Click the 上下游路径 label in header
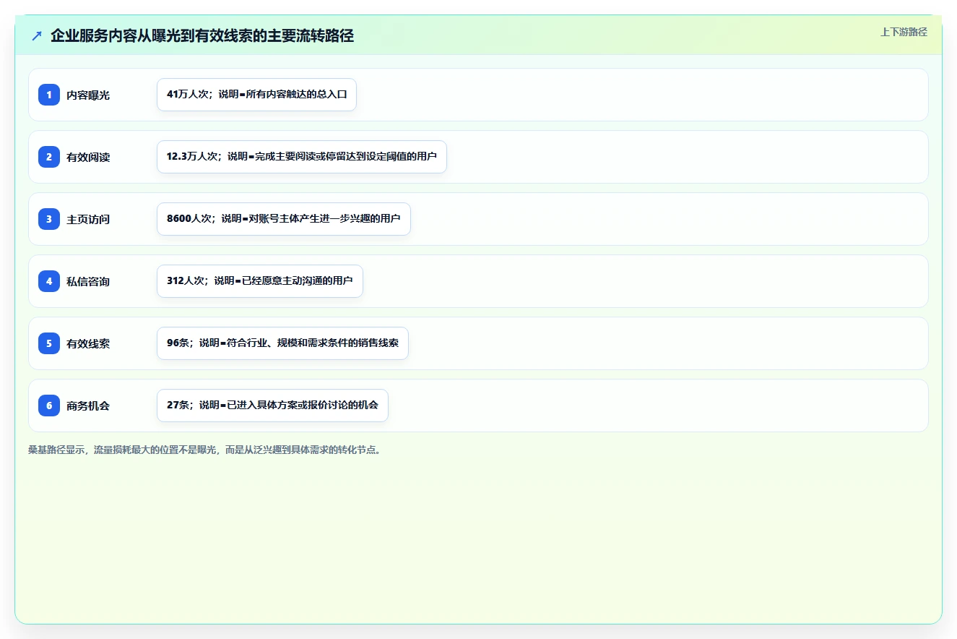The height and width of the screenshot is (639, 957). [x=904, y=32]
